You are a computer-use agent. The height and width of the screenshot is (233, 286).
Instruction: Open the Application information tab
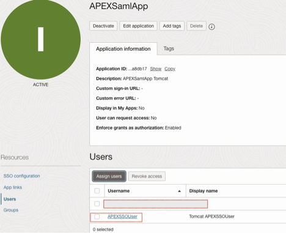point(123,49)
